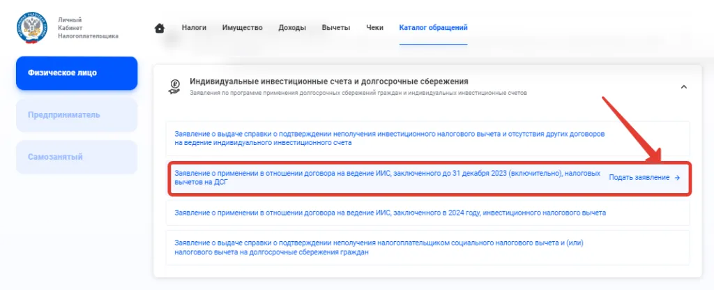Switch to the Имущество tab
714x290 pixels.
click(242, 28)
